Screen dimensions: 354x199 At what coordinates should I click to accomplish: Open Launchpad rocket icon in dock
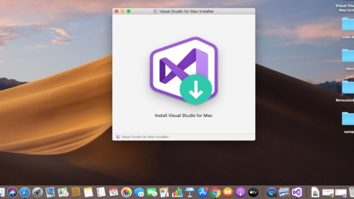point(38,192)
